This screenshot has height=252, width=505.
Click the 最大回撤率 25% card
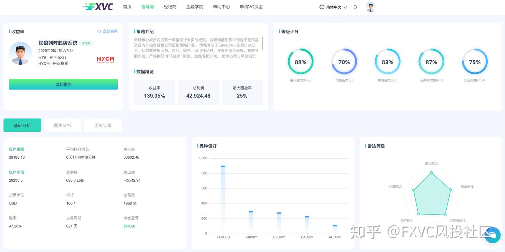[x=242, y=92]
